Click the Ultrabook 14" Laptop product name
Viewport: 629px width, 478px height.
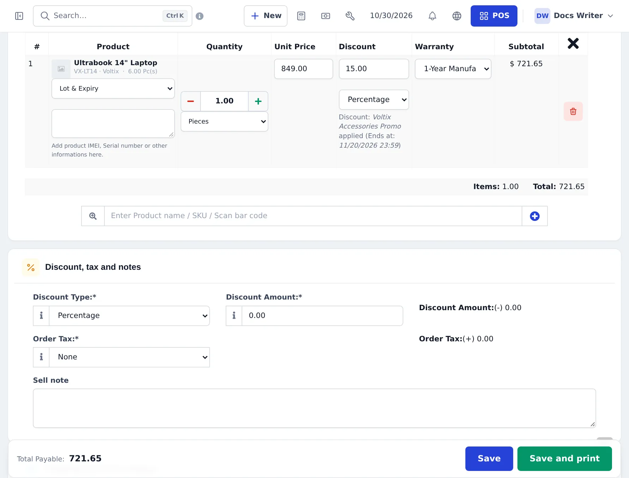coord(115,63)
